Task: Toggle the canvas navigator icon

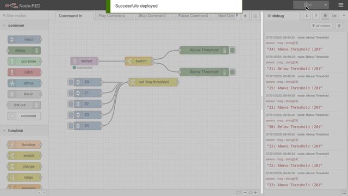Action: pyautogui.click(x=239, y=193)
